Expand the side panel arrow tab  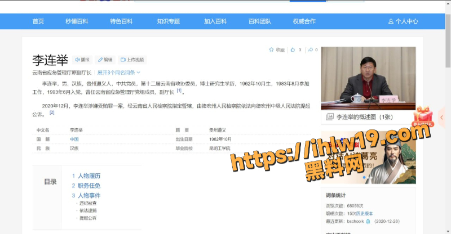[442, 118]
